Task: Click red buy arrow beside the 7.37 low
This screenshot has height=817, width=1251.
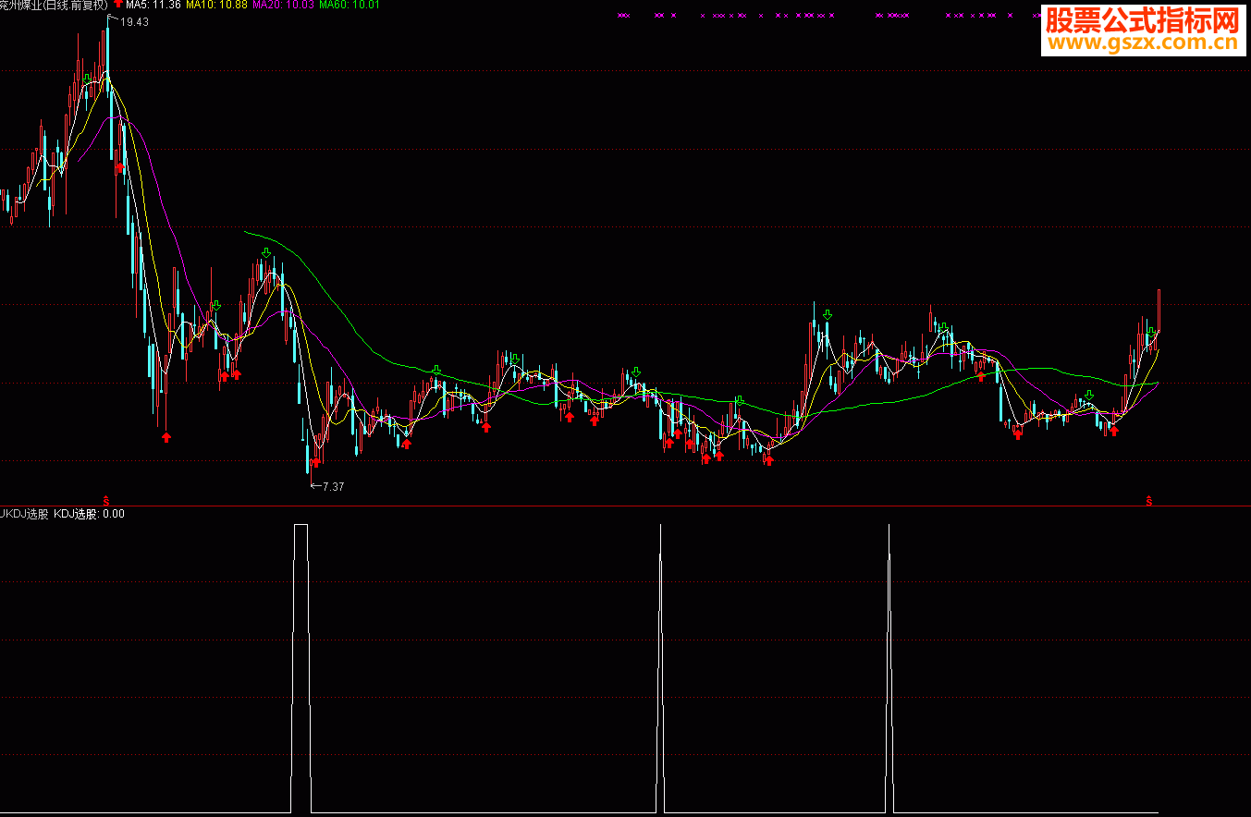Action: coord(315,462)
